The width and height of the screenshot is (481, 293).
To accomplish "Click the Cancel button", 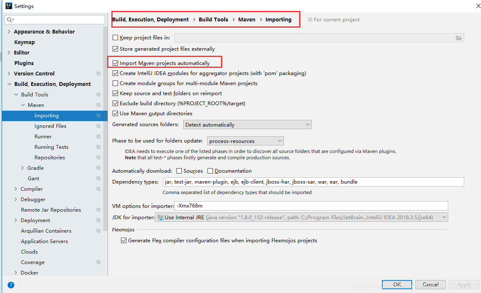I will click(x=431, y=285).
